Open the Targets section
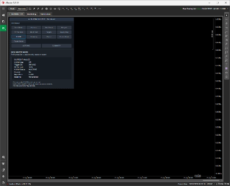The height and width of the screenshot is (186, 230). pyautogui.click(x=49, y=32)
